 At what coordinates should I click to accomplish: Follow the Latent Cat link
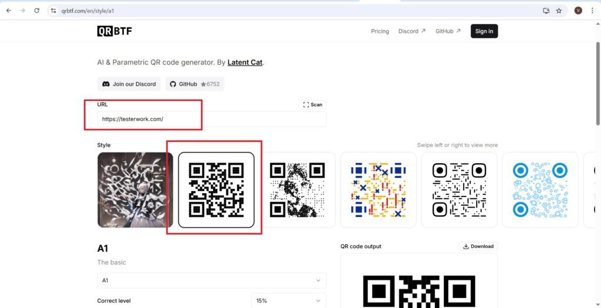245,62
